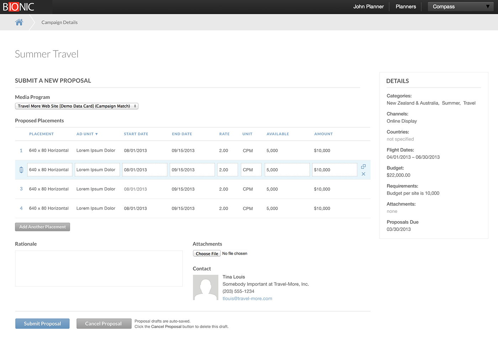The width and height of the screenshot is (498, 343).
Task: Open tlouis@travel-more.com email link
Action: [x=247, y=299]
